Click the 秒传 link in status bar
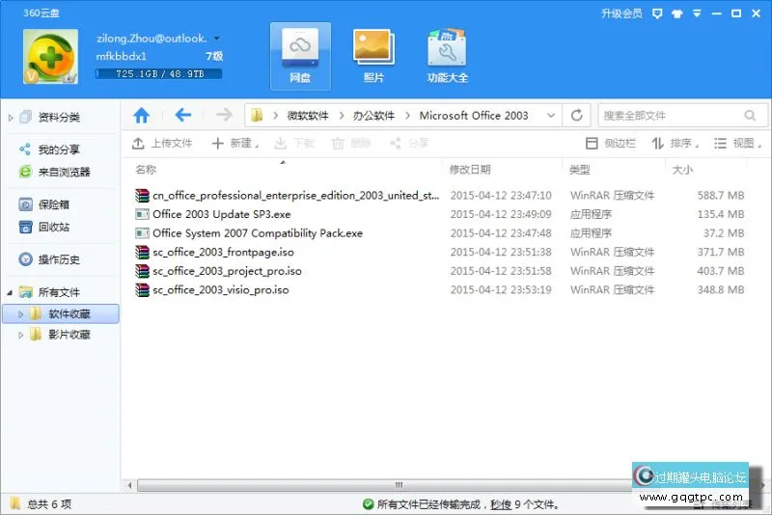This screenshot has width=772, height=515. [501, 504]
